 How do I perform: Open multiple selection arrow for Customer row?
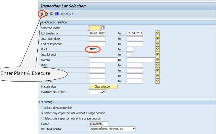[x=158, y=81]
